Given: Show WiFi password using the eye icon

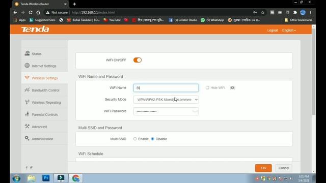Looking at the screenshot, I should (x=195, y=111).
